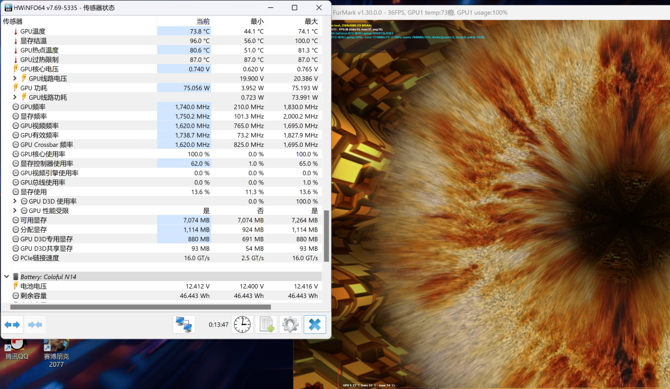Click the expand columns double-arrow icon

pos(12,324)
